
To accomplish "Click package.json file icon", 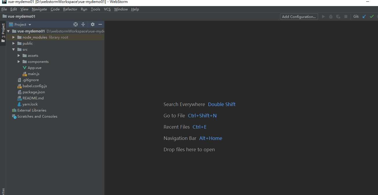I will point(19,92).
